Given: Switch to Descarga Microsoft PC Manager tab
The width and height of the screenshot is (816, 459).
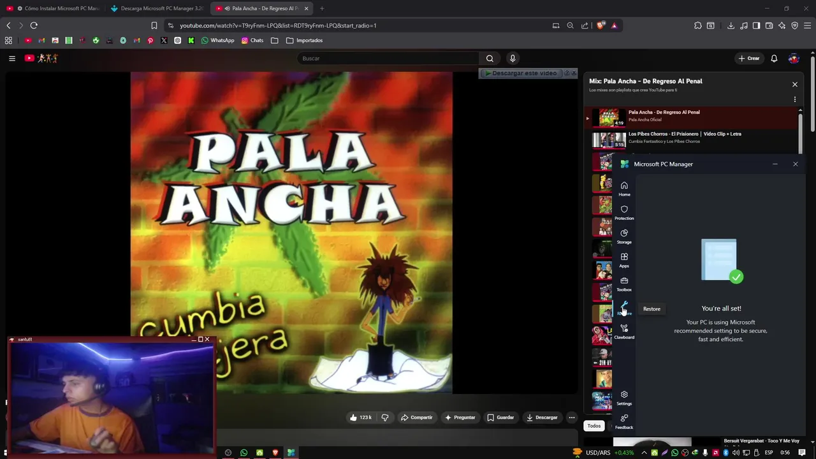Looking at the screenshot, I should click(x=157, y=8).
